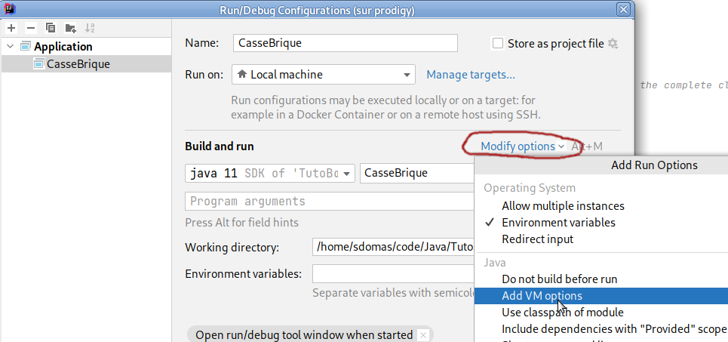Open the java 11 SDK dropdown
The height and width of the screenshot is (342, 728).
click(x=270, y=173)
